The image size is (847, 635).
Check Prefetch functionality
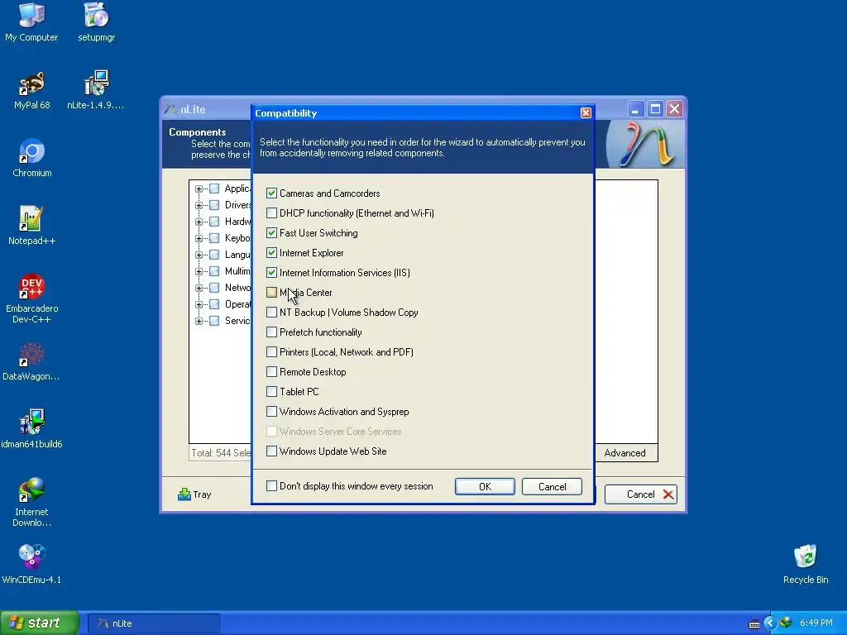coord(271,332)
